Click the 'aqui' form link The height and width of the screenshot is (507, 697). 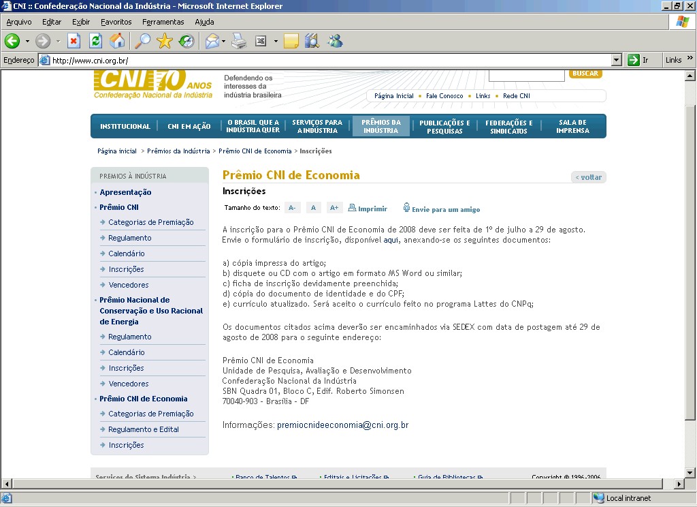(x=391, y=240)
